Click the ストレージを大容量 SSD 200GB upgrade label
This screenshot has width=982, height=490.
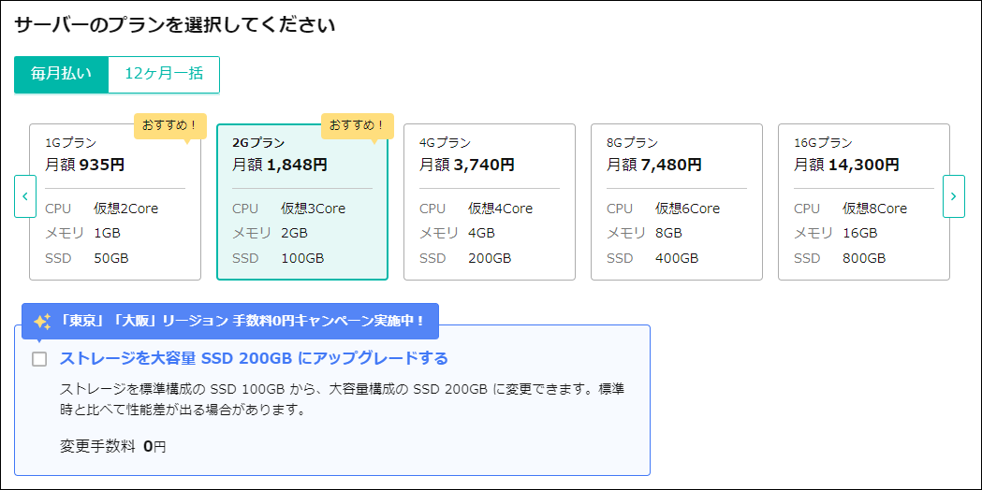(x=254, y=358)
